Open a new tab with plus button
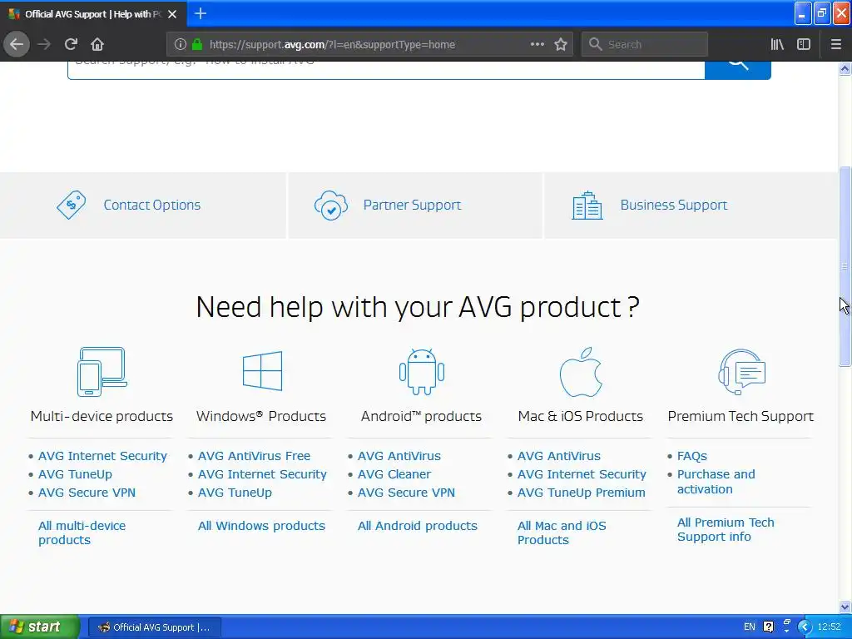This screenshot has height=639, width=852. tap(201, 13)
